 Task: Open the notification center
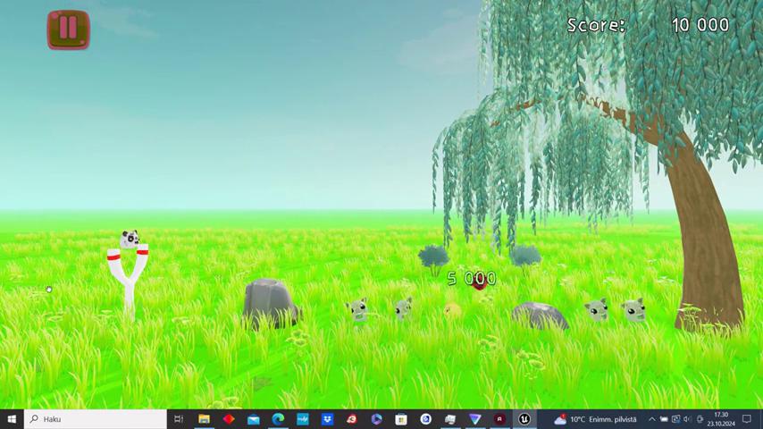coord(747,418)
